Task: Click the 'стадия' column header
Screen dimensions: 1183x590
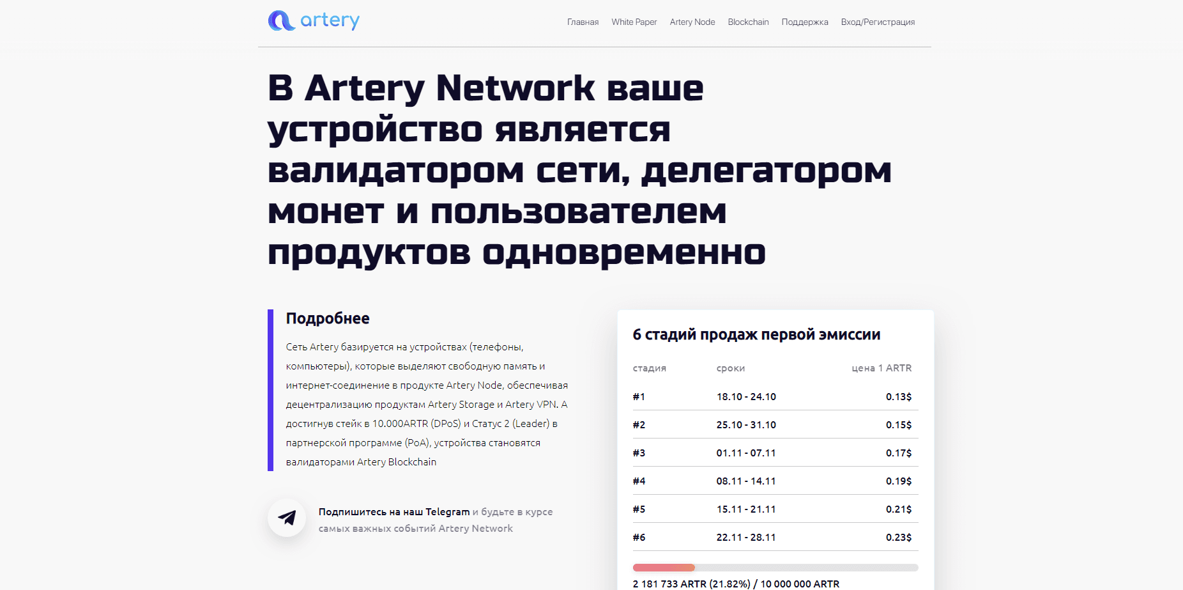Action: [x=648, y=368]
